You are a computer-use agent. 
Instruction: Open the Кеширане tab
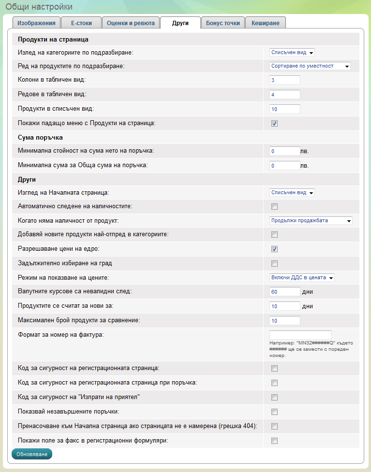266,23
